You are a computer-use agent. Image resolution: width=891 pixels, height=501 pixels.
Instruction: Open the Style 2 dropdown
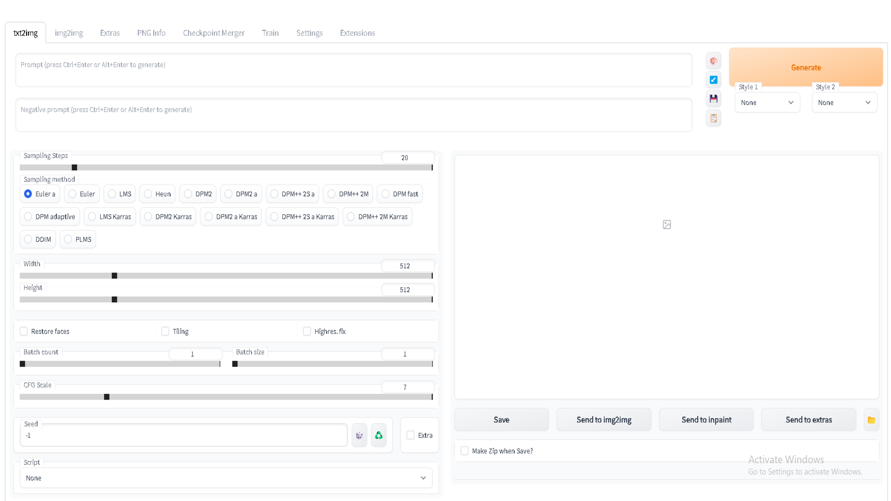coord(844,103)
